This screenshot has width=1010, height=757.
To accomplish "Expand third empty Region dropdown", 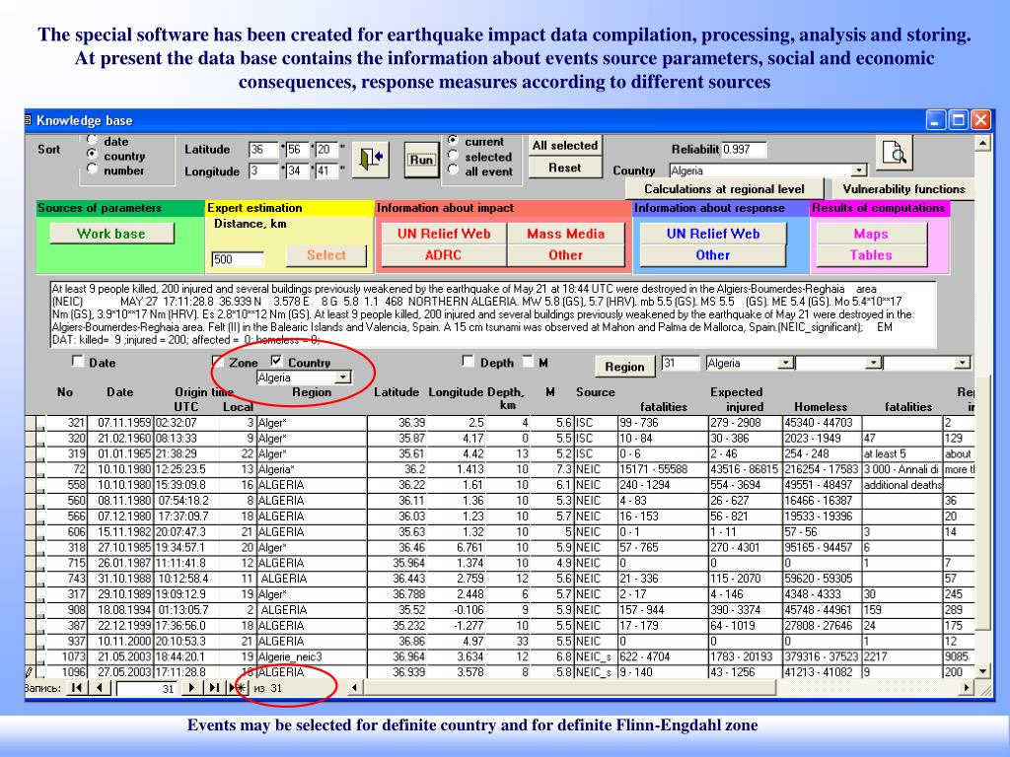I will [x=962, y=363].
